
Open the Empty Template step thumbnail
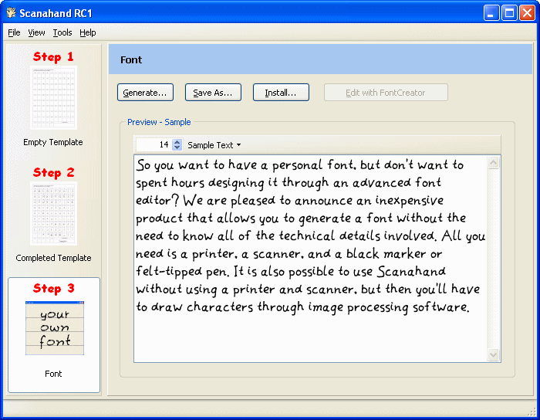point(53,98)
